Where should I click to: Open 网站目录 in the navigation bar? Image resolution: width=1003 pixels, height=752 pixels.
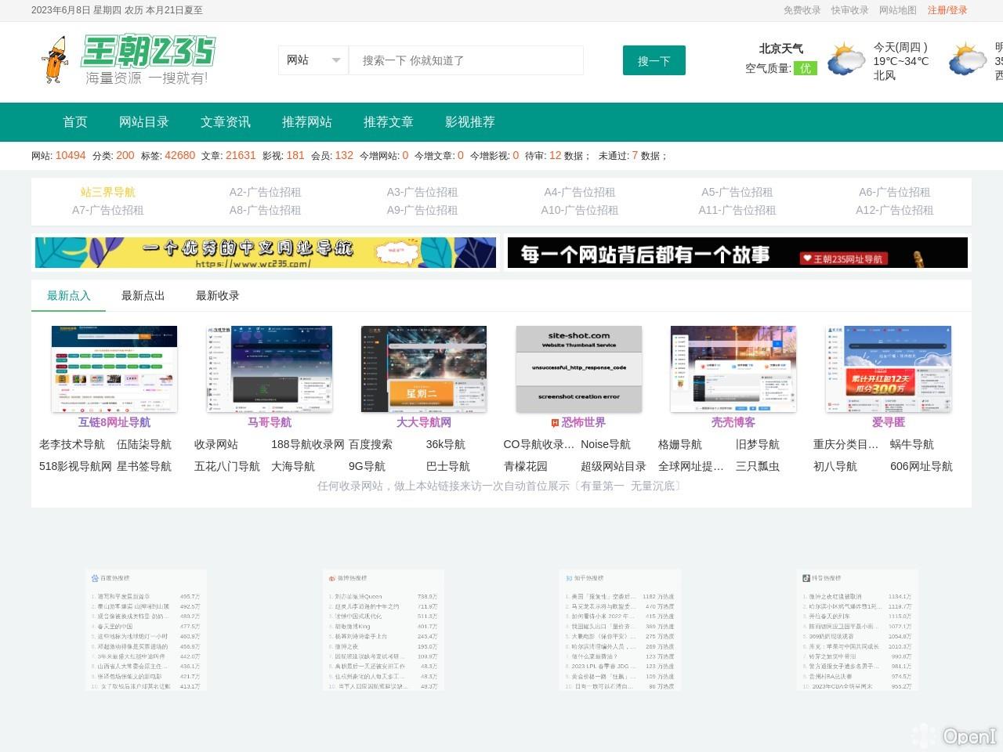point(144,122)
